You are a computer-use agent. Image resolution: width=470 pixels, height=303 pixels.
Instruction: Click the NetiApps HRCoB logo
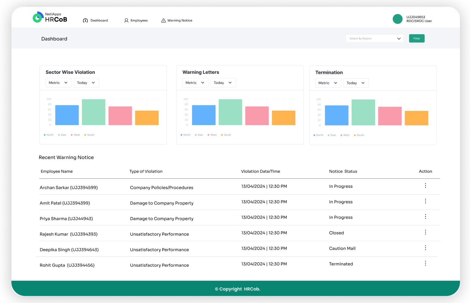click(x=50, y=17)
